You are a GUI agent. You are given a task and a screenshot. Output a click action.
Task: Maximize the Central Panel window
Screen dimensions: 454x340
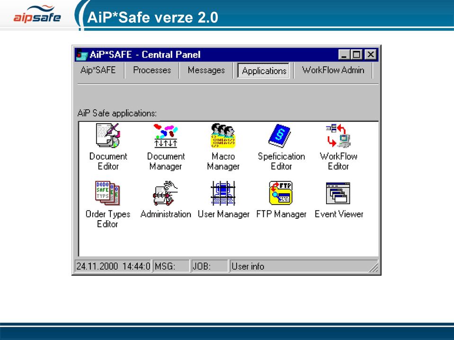pos(356,55)
